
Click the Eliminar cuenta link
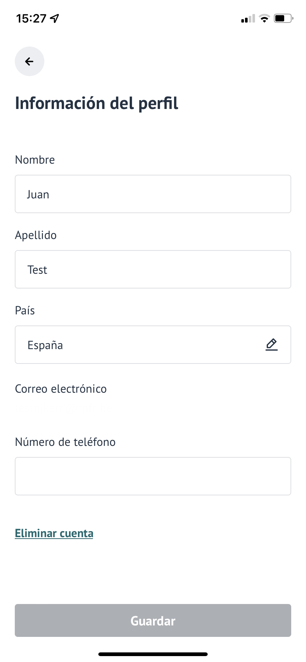pyautogui.click(x=54, y=533)
